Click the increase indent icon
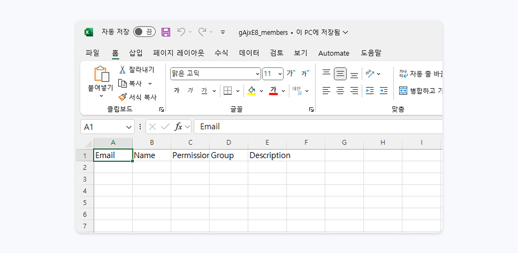This screenshot has width=518, height=253. click(x=384, y=91)
